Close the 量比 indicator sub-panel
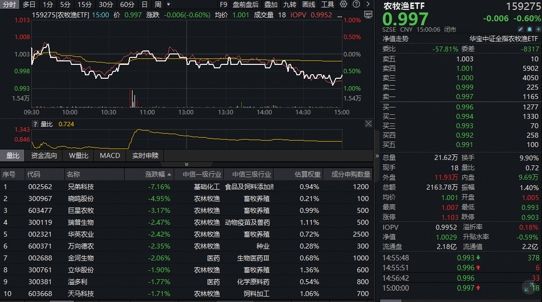The image size is (542, 302). coord(368,124)
